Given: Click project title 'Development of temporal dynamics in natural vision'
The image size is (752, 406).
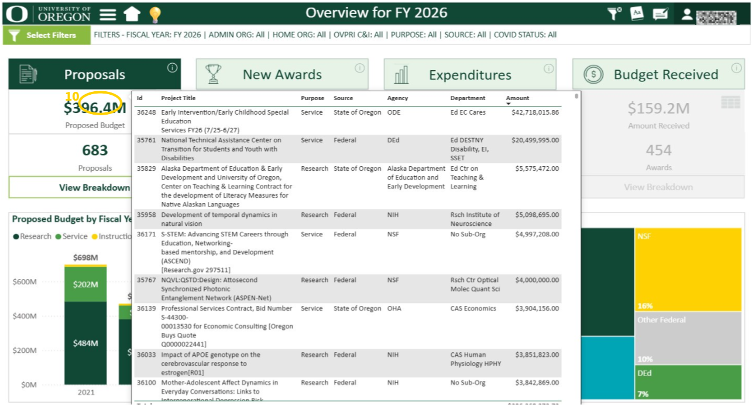Looking at the screenshot, I should click(x=219, y=219).
